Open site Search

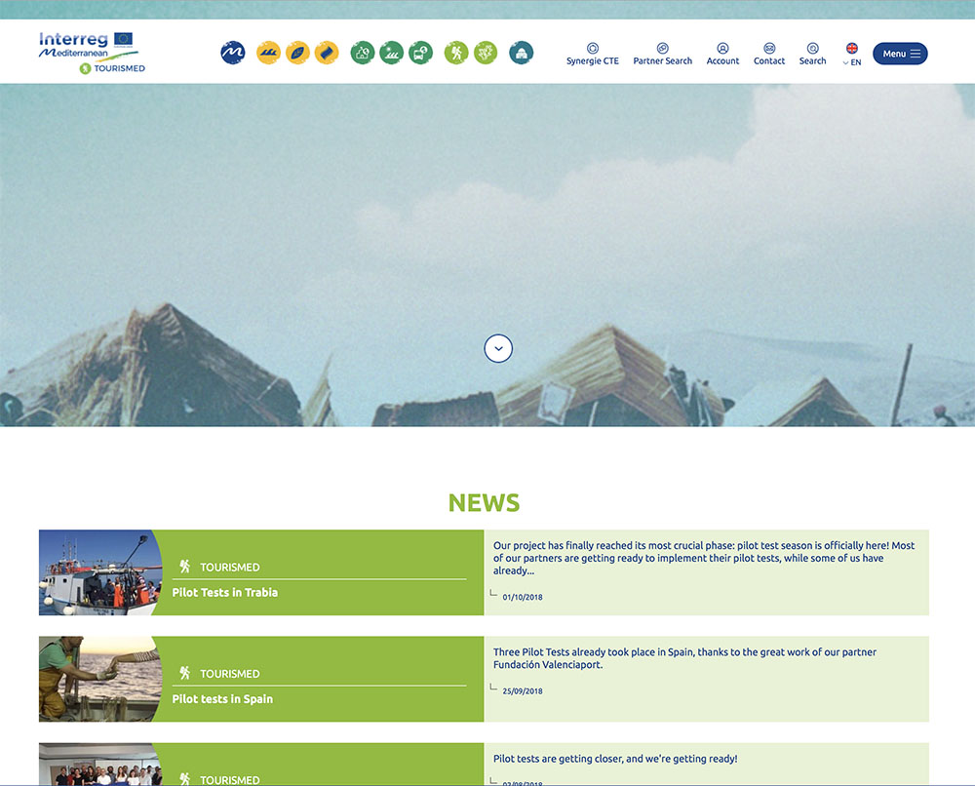point(813,54)
